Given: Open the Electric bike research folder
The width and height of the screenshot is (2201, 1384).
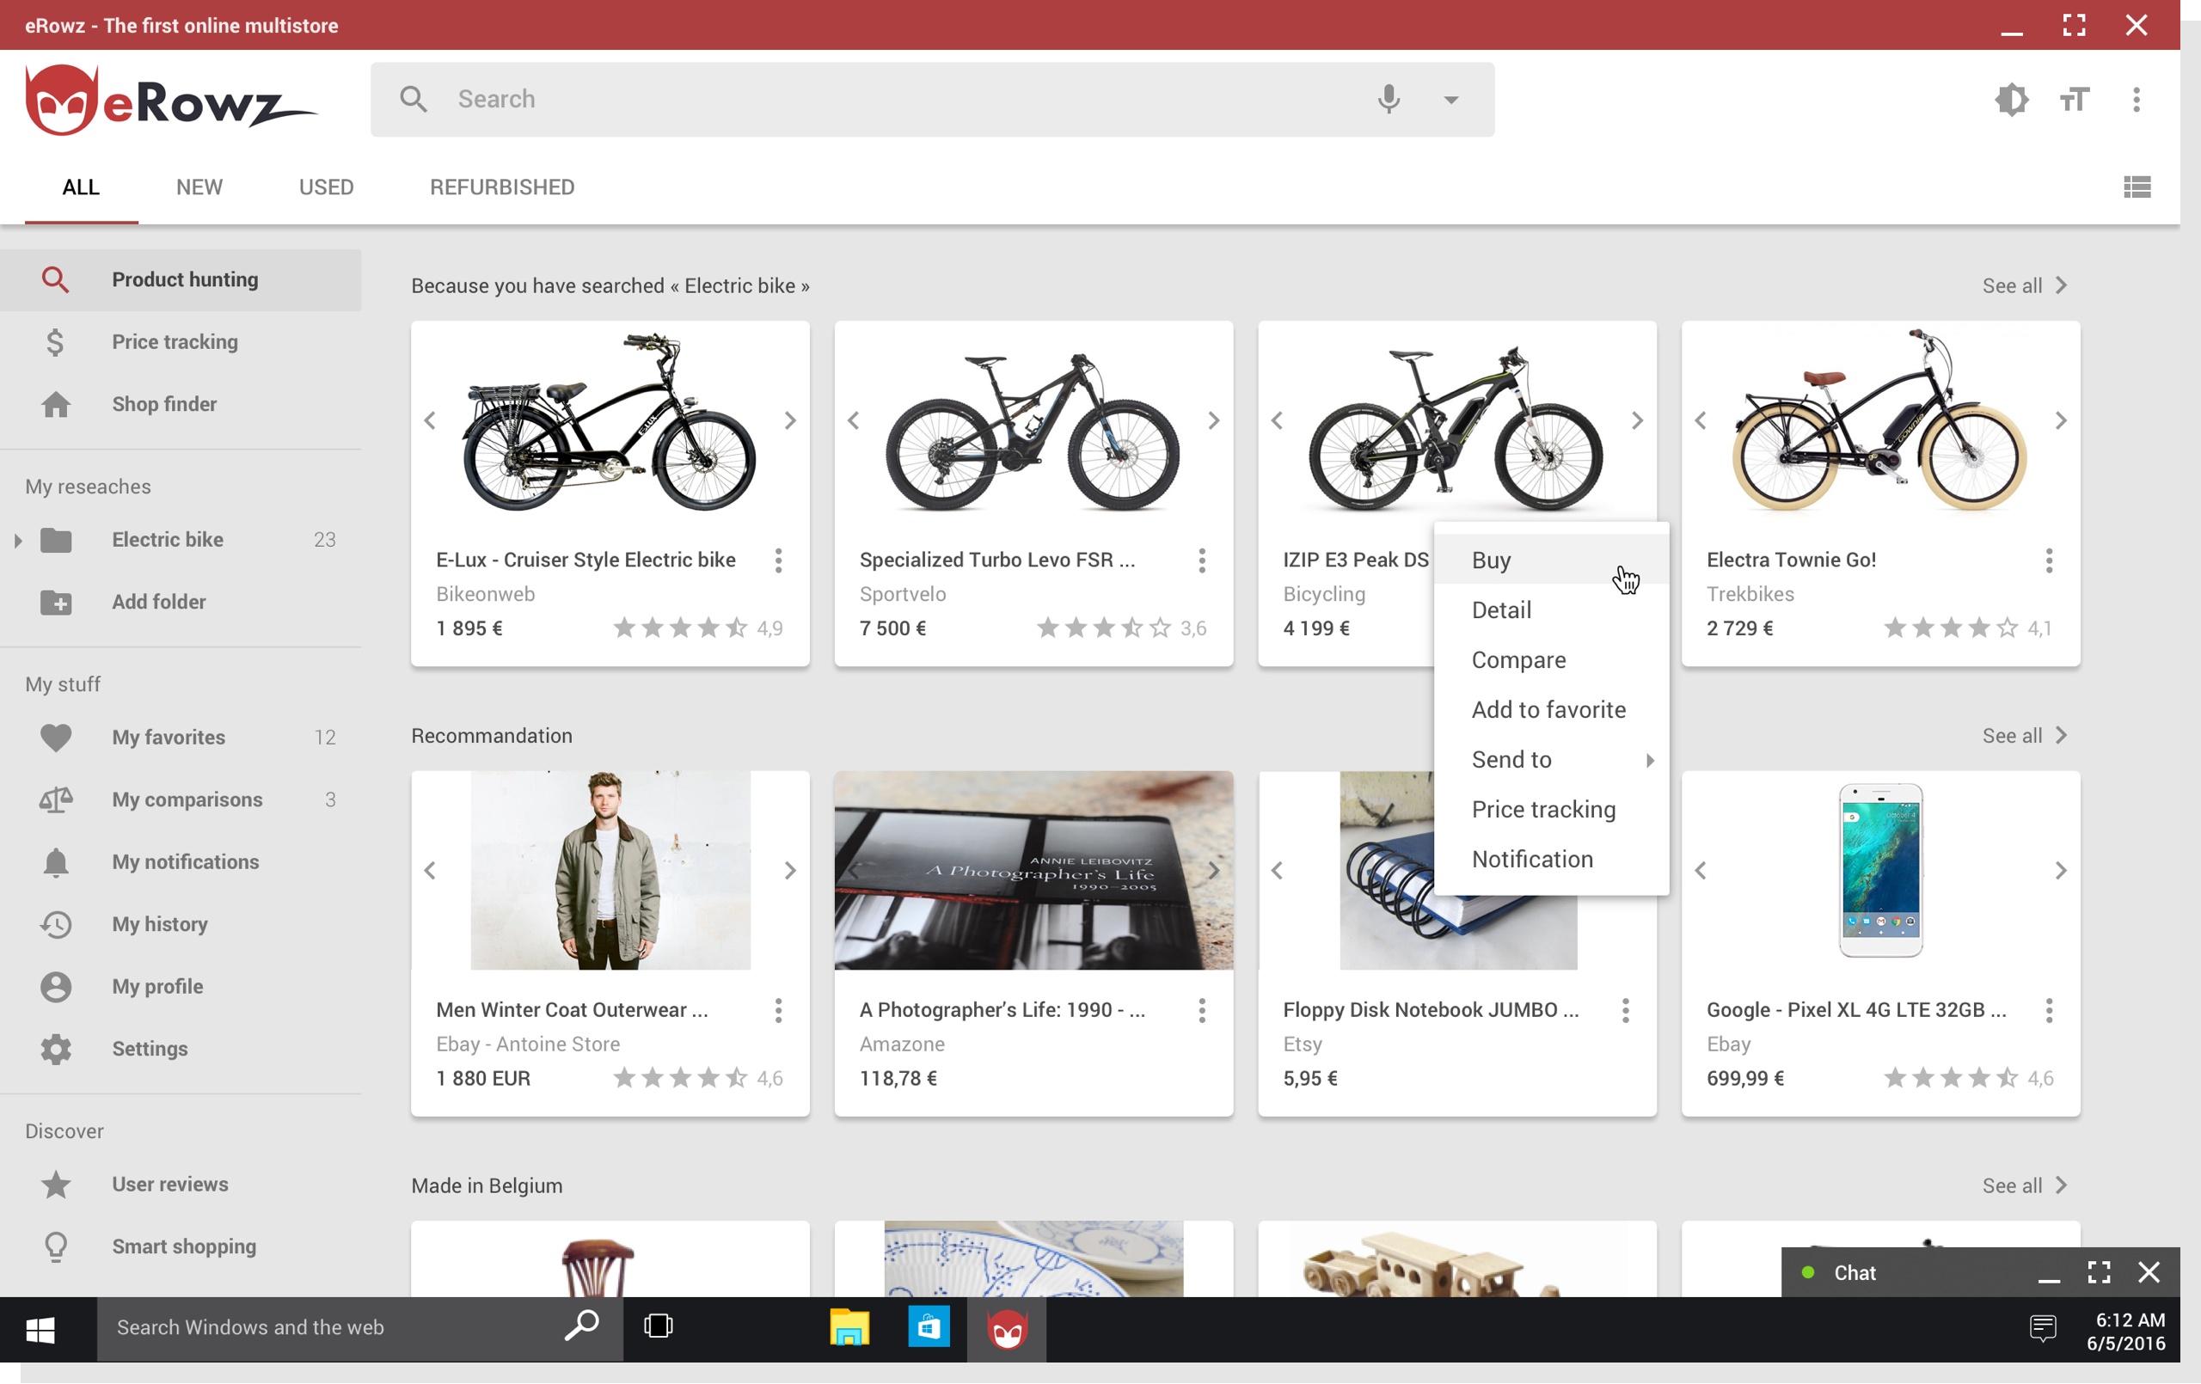Looking at the screenshot, I should [181, 539].
